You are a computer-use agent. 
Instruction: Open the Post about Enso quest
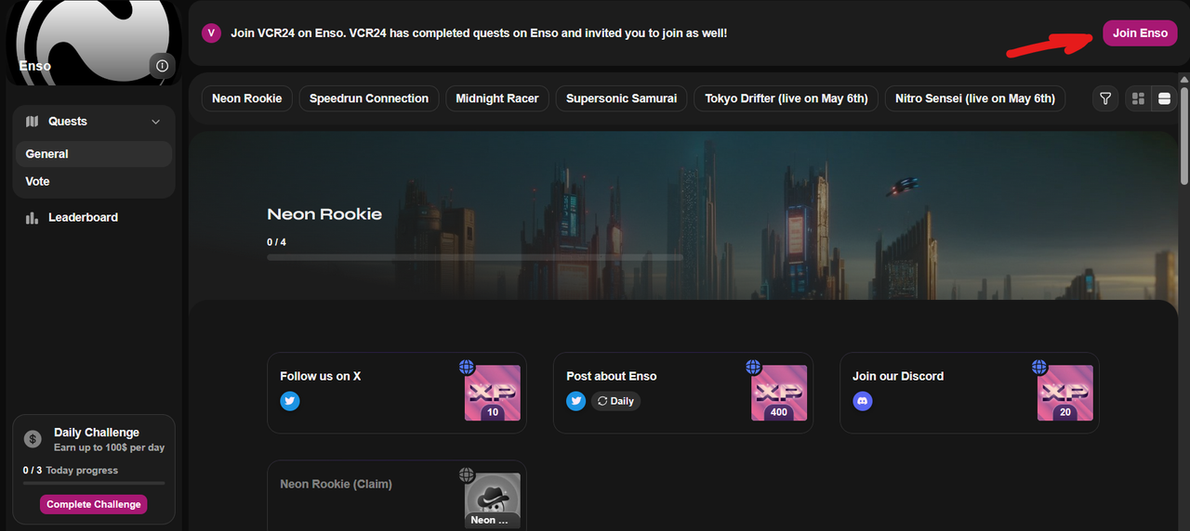click(683, 393)
